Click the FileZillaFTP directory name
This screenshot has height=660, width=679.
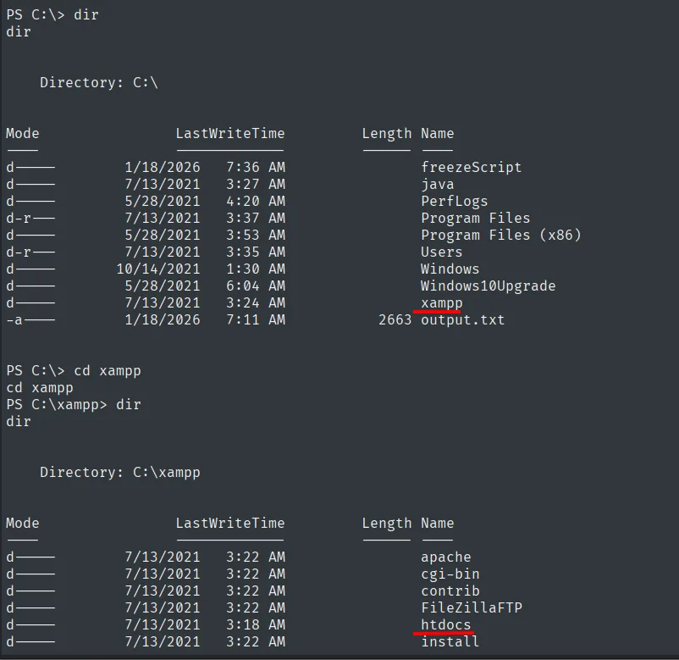pyautogui.click(x=471, y=607)
